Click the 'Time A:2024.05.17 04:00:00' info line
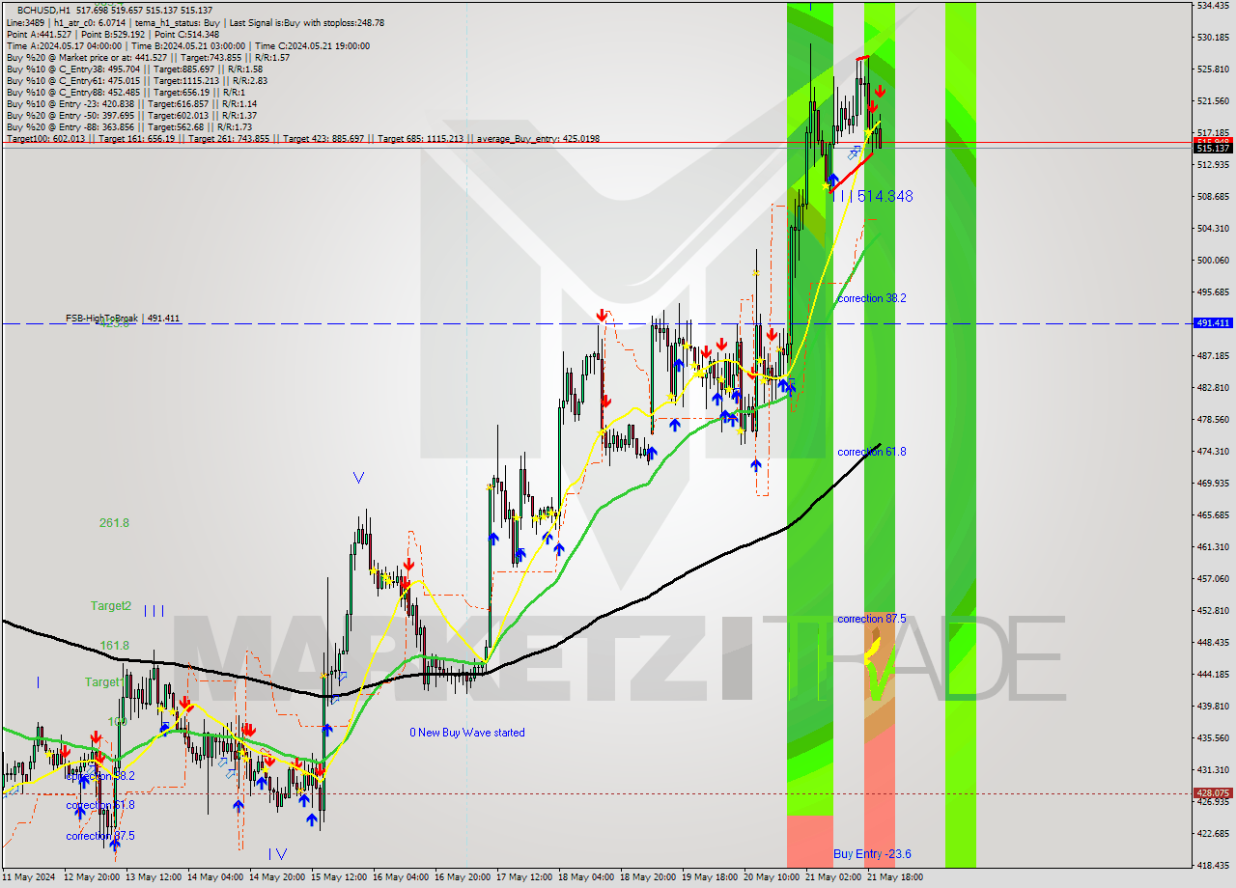 click(x=187, y=45)
